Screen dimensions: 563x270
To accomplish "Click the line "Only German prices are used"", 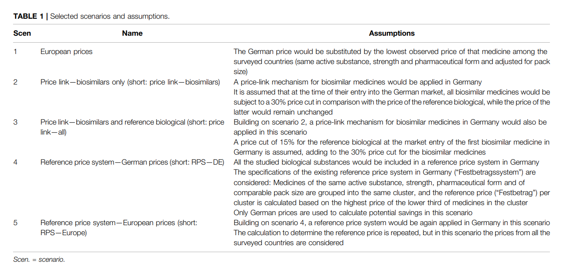I will point(353,213).
